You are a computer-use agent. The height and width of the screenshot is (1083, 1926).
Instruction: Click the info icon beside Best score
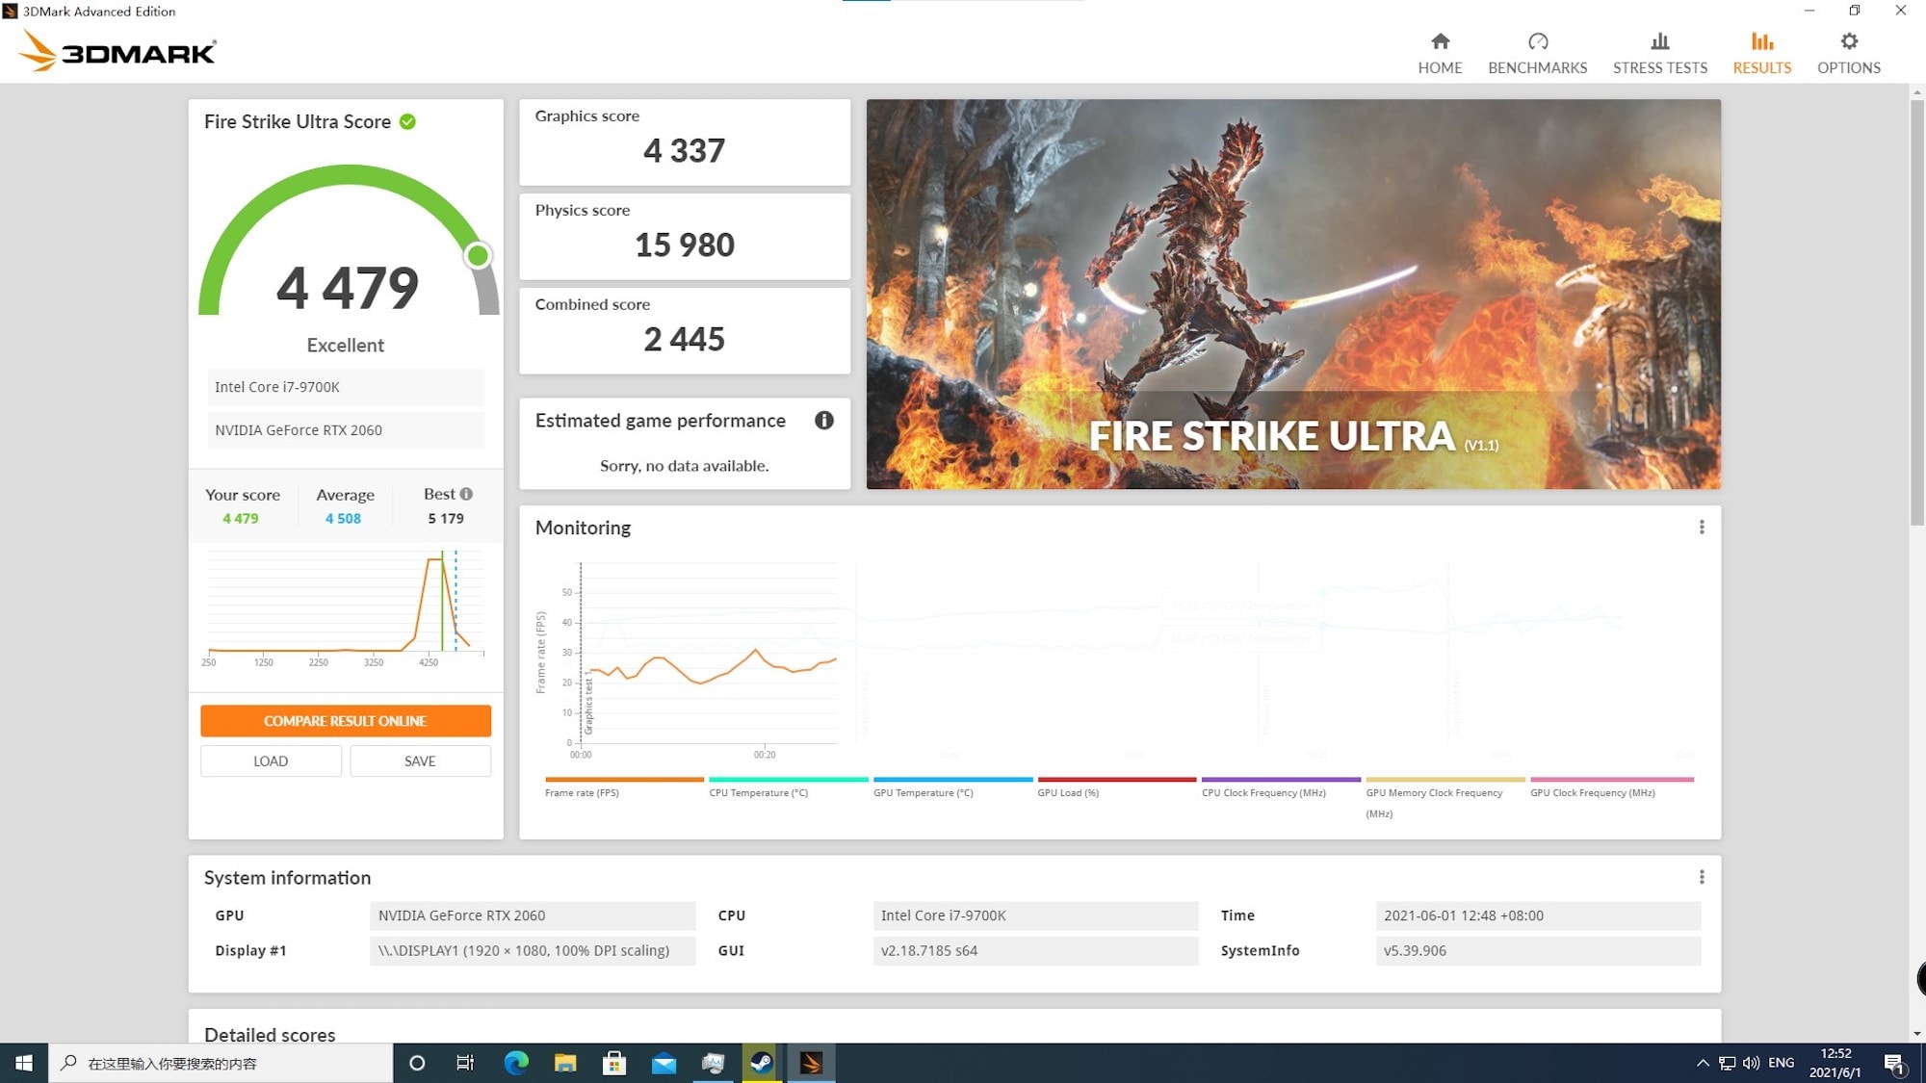pyautogui.click(x=466, y=494)
